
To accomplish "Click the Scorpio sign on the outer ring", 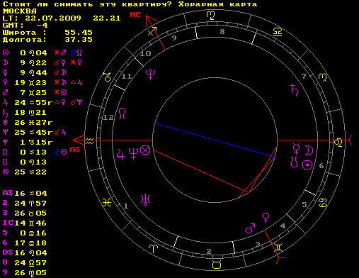I will 210,15.
